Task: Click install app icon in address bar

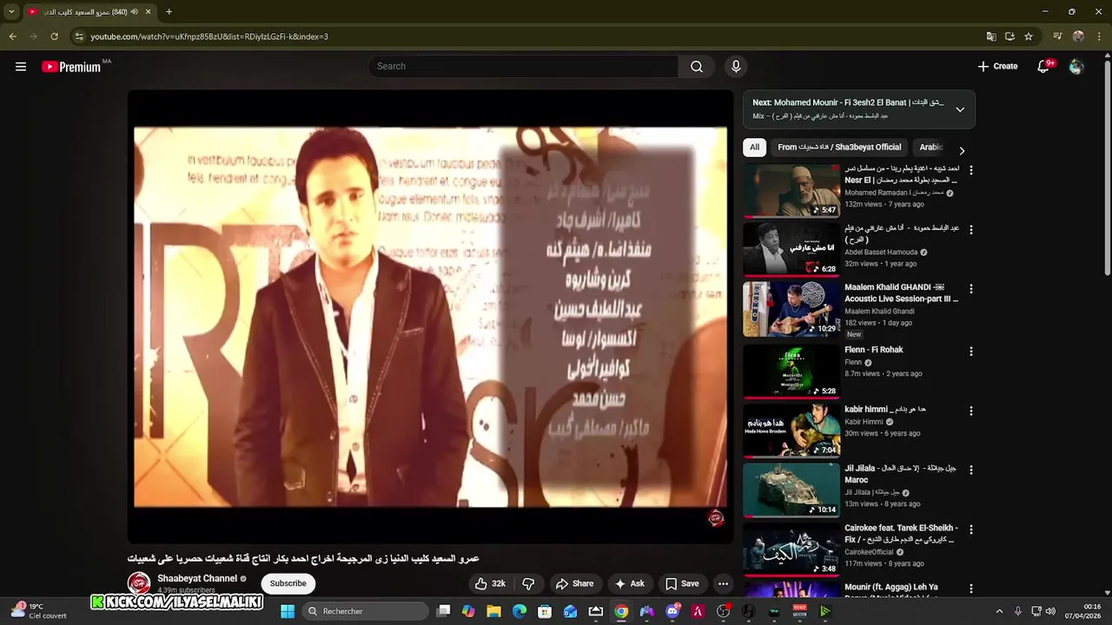Action: pyautogui.click(x=1009, y=36)
